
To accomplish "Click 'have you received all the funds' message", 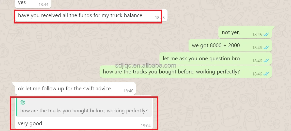I will pyautogui.click(x=91, y=15).
